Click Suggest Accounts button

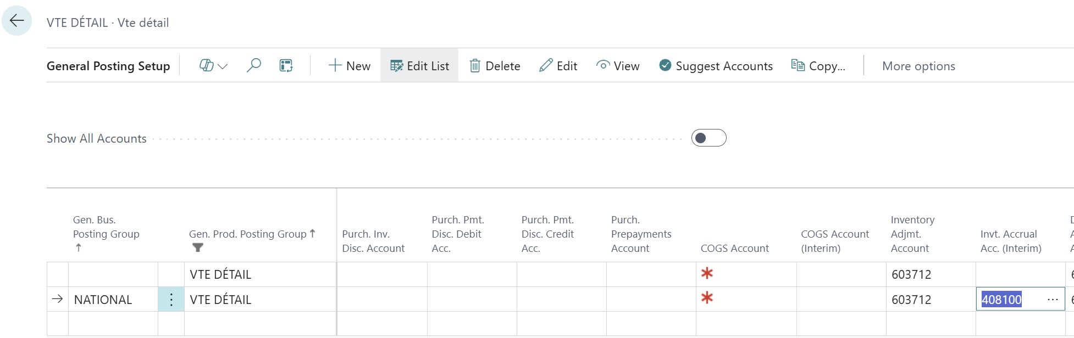point(716,66)
